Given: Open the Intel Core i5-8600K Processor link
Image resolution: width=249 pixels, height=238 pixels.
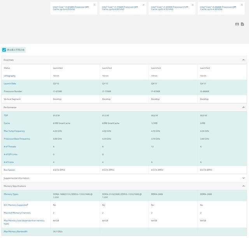Looking at the screenshot, I should (218, 8).
